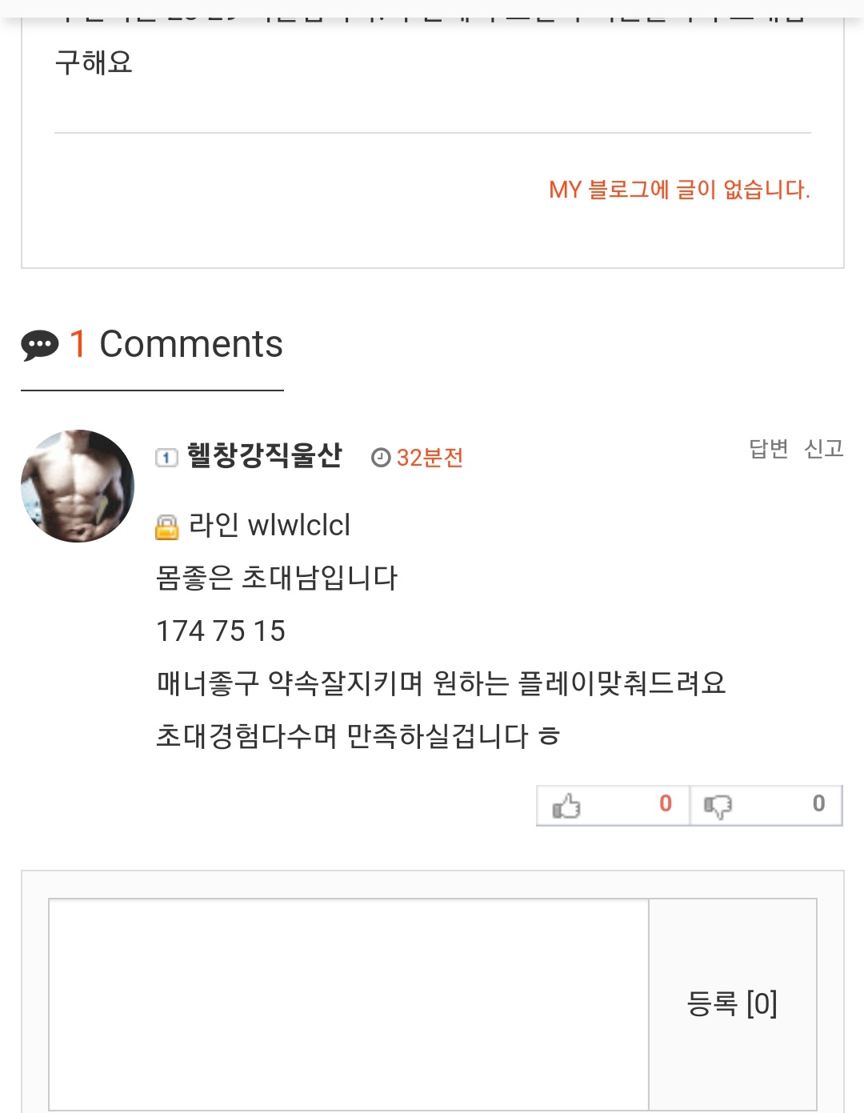Open the 헬창강직울산 user profile name
864x1113 pixels.
point(264,456)
